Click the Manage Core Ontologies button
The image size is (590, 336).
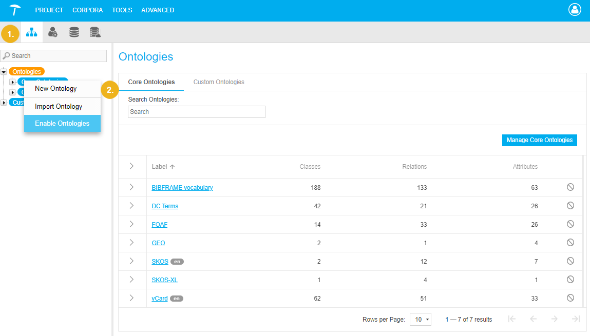click(x=539, y=140)
